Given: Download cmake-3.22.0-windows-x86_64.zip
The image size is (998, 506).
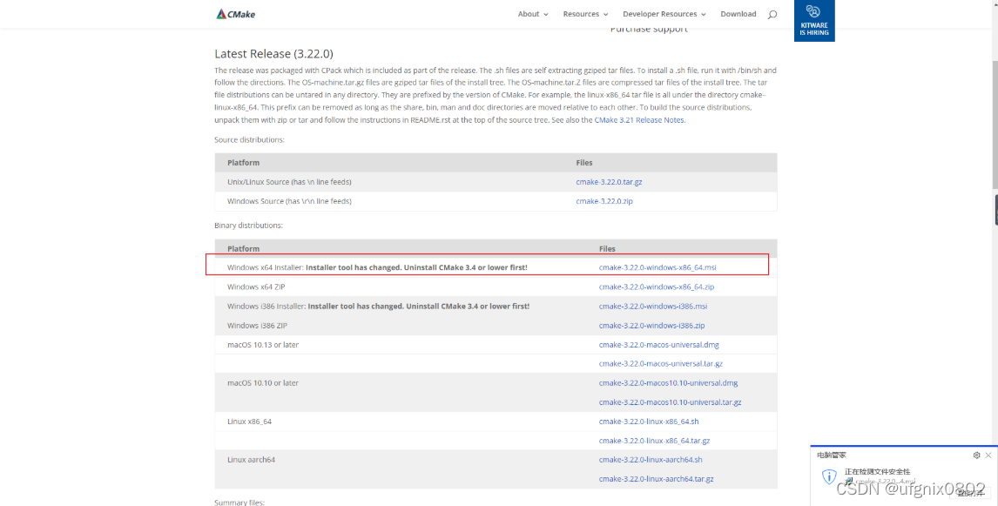Looking at the screenshot, I should click(657, 287).
